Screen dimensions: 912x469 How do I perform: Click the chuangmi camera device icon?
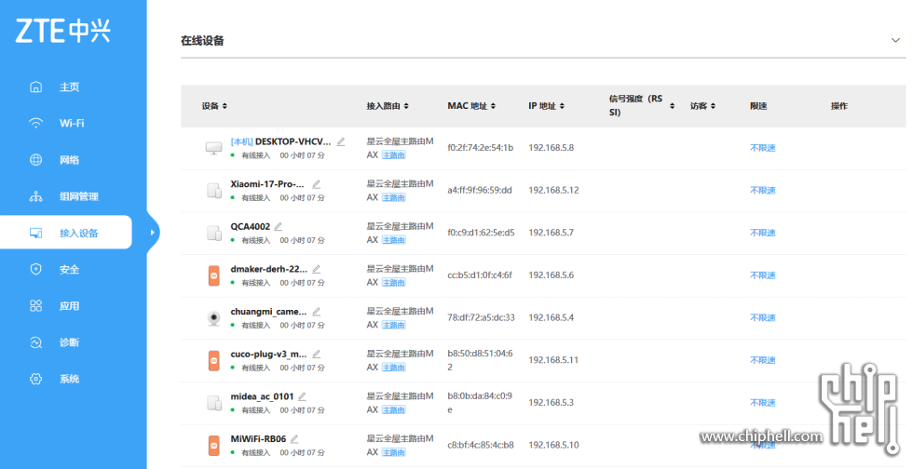click(213, 318)
